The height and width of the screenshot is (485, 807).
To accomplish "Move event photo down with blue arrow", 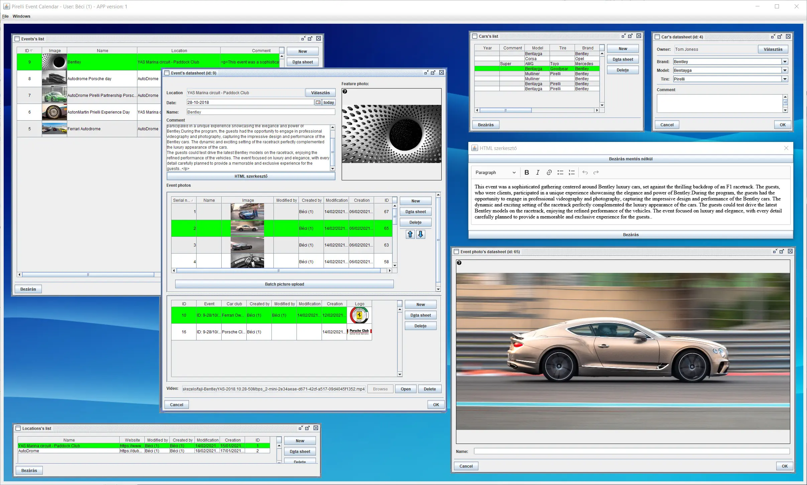I will [421, 234].
